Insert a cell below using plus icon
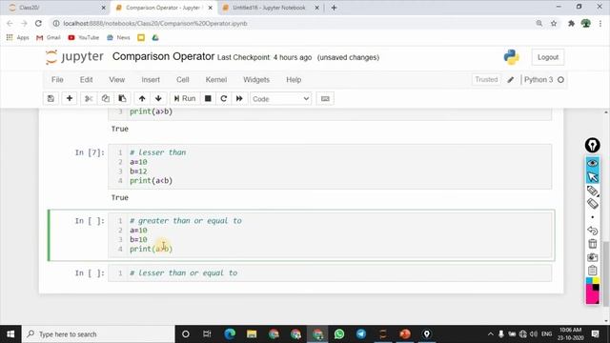 (70, 99)
